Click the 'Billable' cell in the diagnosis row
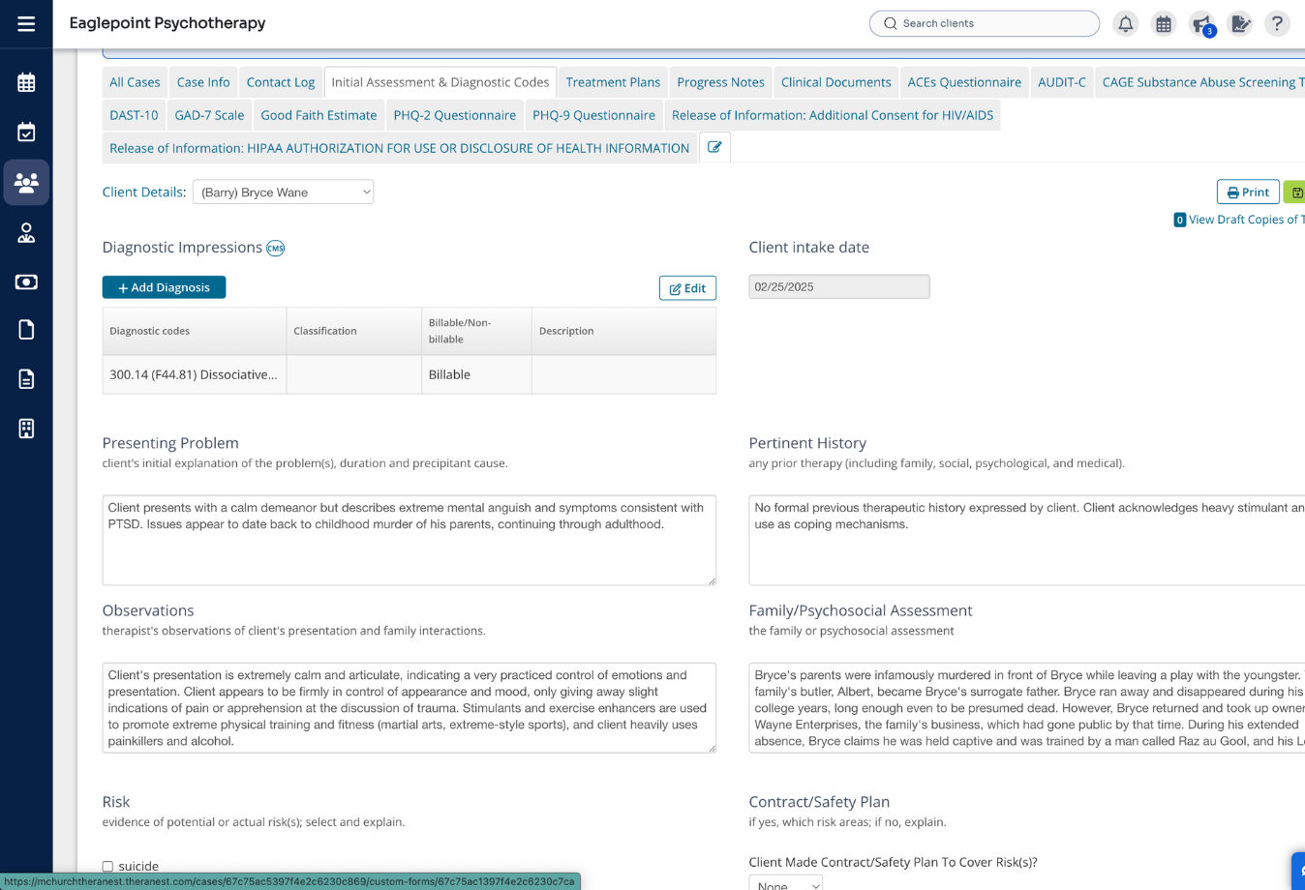 pos(476,374)
